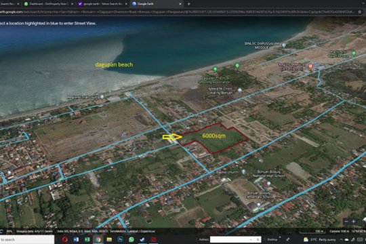
Task: Click the red hospital pin for Region 1 Medical Center
Action: pos(310,66)
